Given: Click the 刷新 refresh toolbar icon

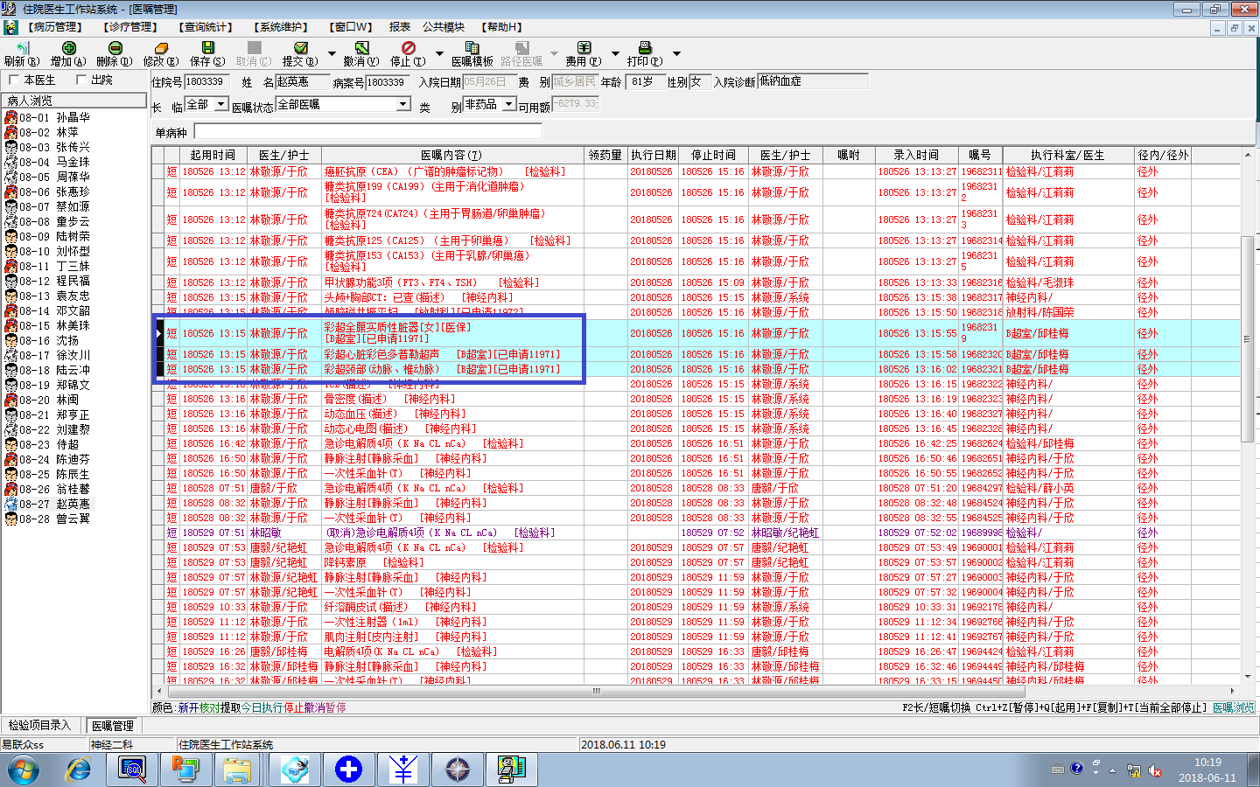Looking at the screenshot, I should click(x=22, y=47).
